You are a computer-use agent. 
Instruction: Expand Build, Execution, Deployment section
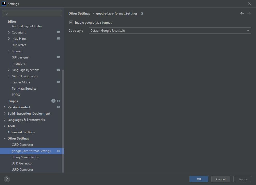pyautogui.click(x=5, y=113)
